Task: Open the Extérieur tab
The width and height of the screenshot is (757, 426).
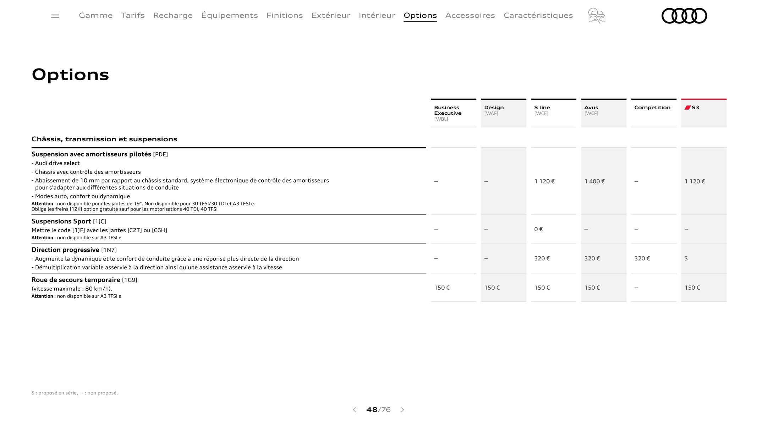Action: tap(331, 15)
